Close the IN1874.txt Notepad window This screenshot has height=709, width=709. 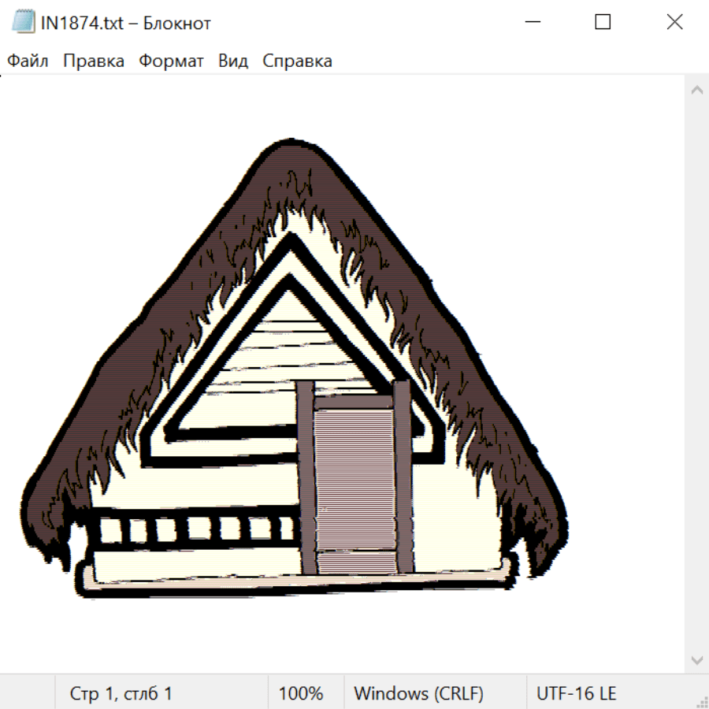point(674,23)
